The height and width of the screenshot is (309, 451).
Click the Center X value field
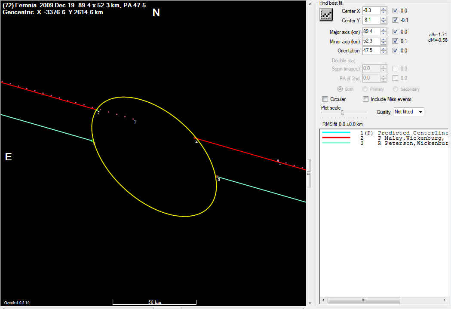coord(371,11)
